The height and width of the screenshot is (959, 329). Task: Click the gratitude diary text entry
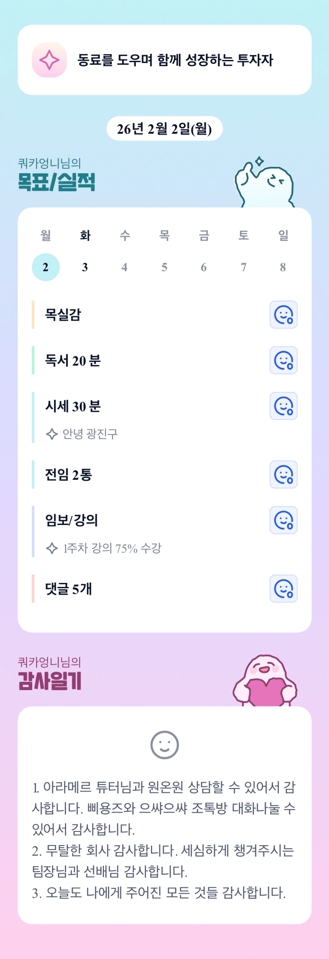pyautogui.click(x=164, y=840)
